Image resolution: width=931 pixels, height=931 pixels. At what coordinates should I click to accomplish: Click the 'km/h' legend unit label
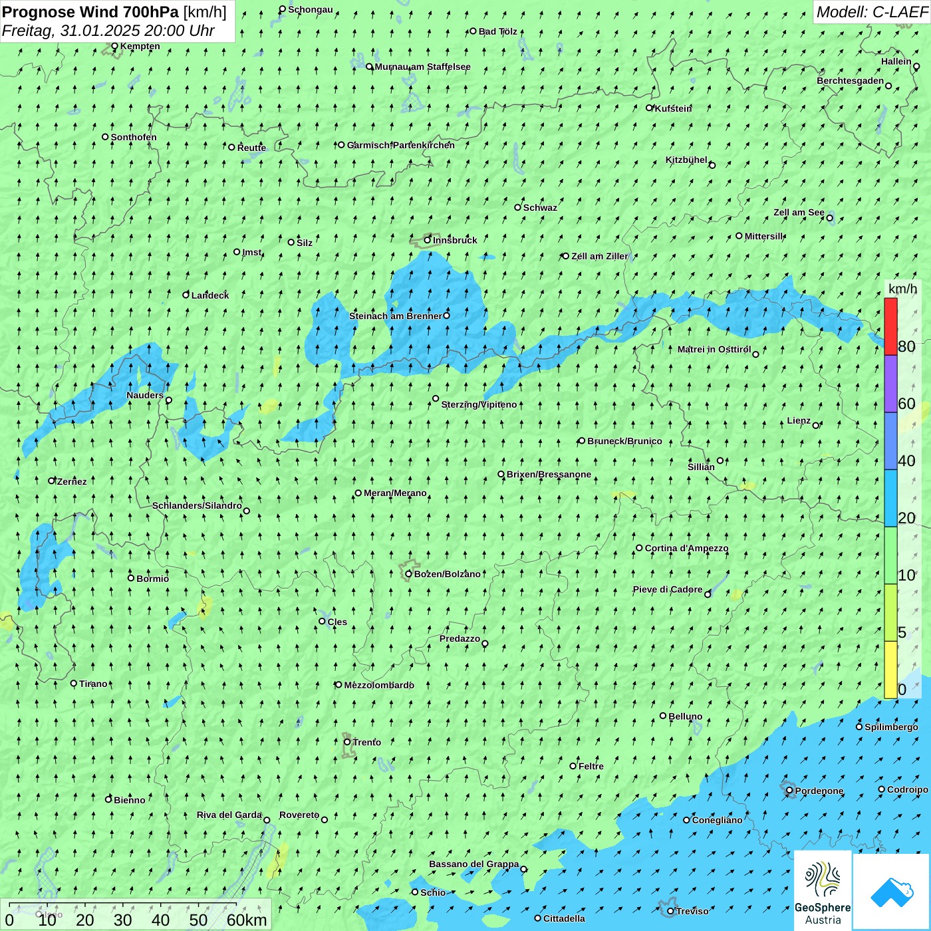click(x=902, y=289)
